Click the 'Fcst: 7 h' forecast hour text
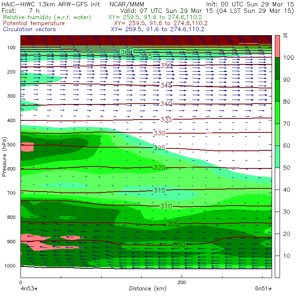Screen dimensions: 296x296 [20, 10]
